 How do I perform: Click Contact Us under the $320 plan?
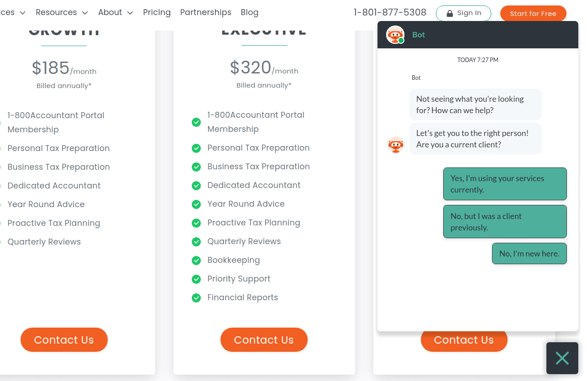[x=264, y=340]
